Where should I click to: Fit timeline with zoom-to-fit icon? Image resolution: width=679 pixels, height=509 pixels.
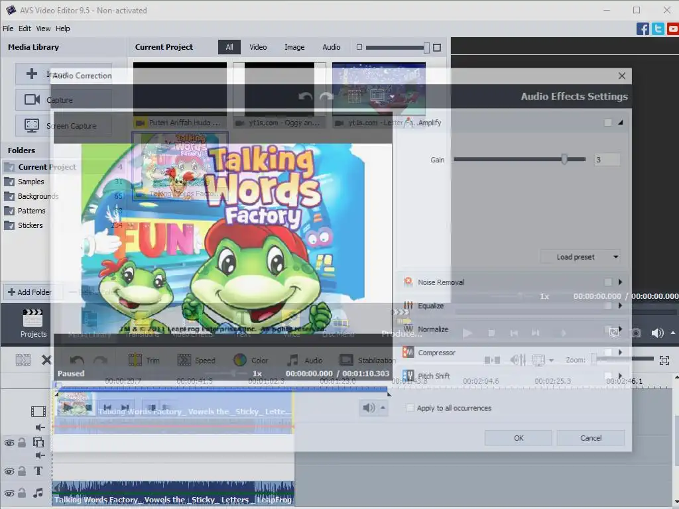click(x=664, y=360)
